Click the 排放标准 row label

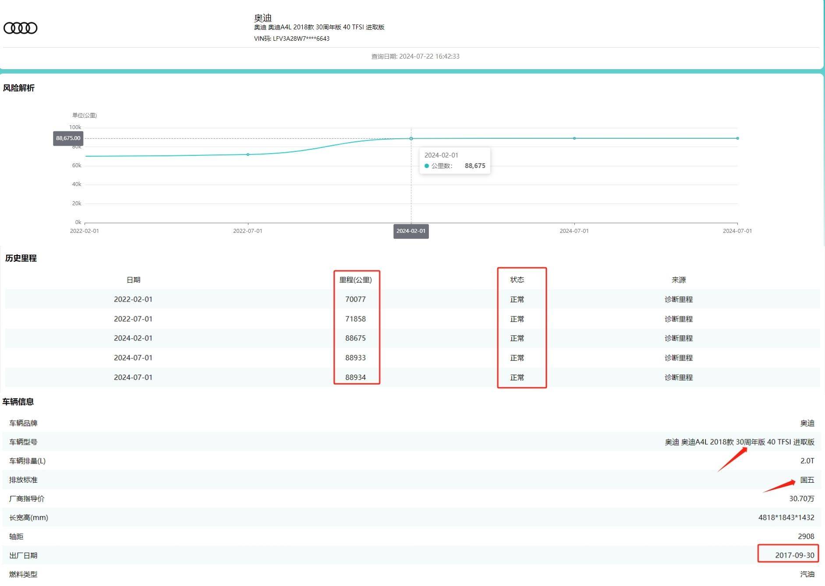(23, 480)
